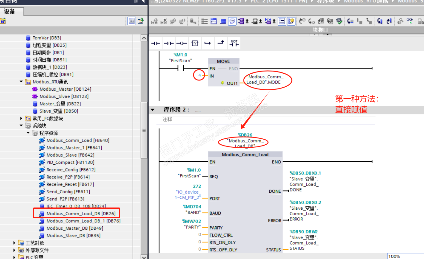Insert an empty box instruction from favorites

195,43
